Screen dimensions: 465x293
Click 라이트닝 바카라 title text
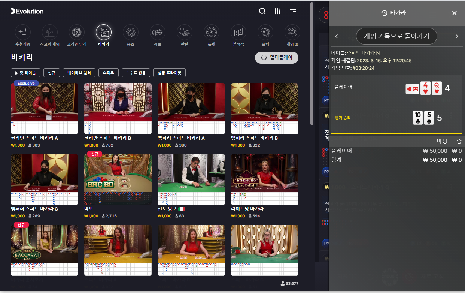247,209
